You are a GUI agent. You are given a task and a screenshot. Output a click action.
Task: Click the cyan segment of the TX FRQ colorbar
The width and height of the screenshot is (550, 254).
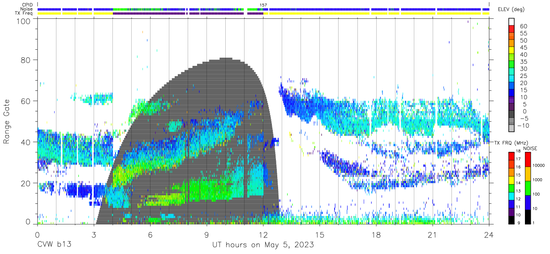pyautogui.click(x=511, y=196)
